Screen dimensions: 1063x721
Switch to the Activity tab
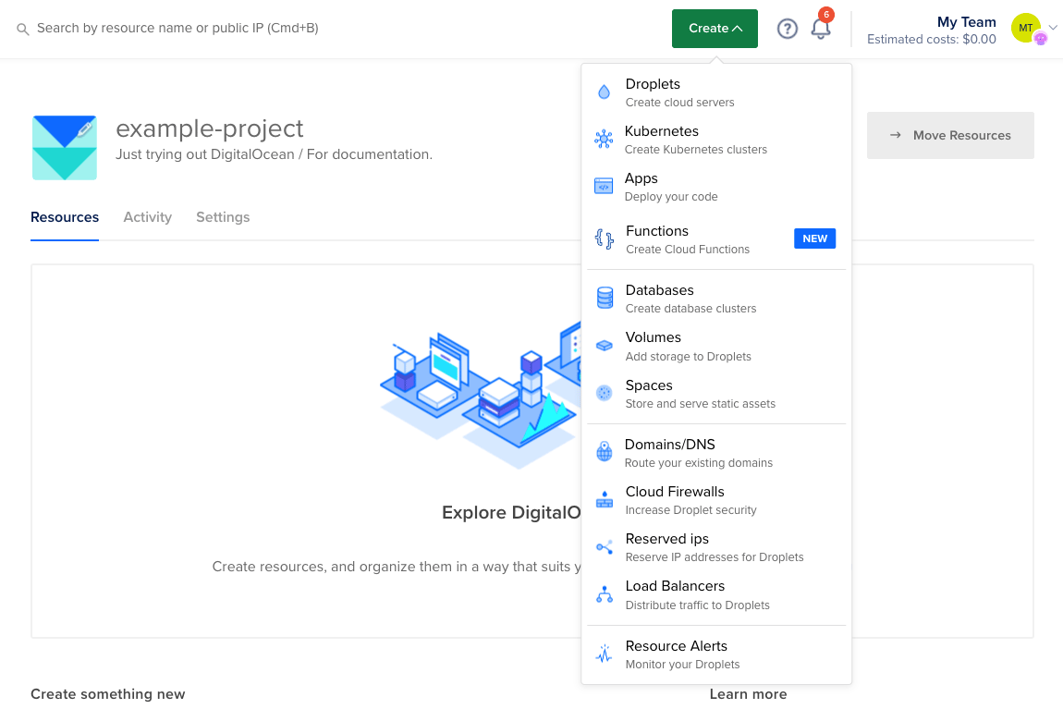(x=147, y=217)
